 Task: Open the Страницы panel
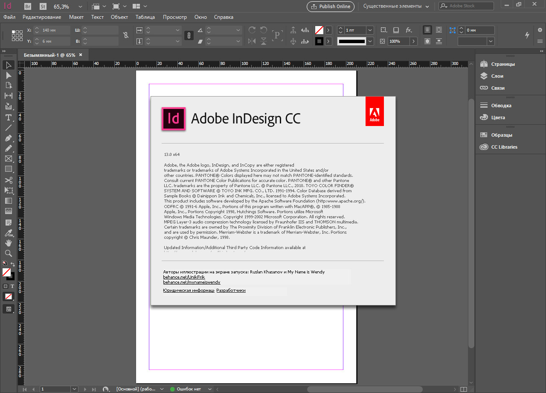503,64
